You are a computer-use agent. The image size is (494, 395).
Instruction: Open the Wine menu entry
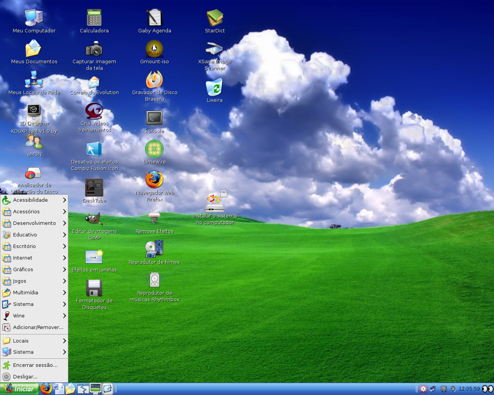(x=34, y=316)
